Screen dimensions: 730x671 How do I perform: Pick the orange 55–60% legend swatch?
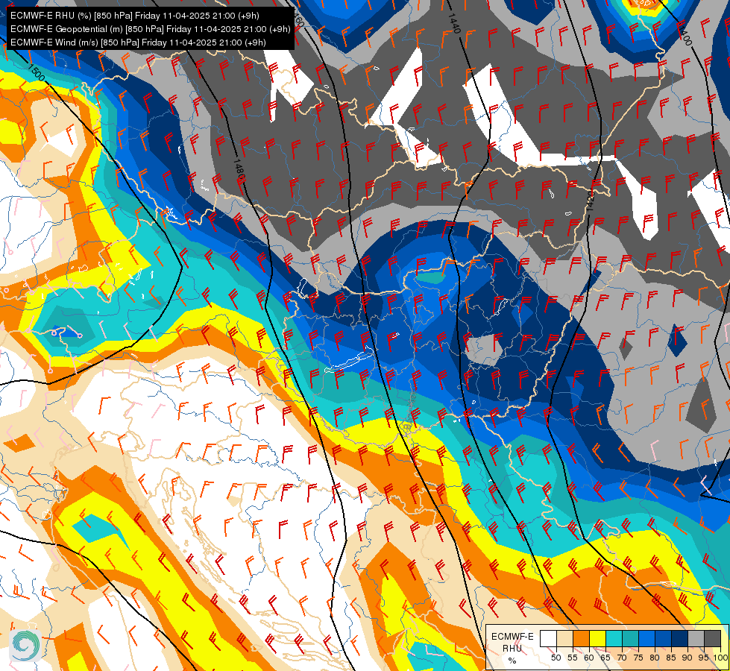tap(581, 638)
